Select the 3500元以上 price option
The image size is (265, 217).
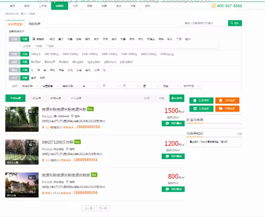coord(167,54)
